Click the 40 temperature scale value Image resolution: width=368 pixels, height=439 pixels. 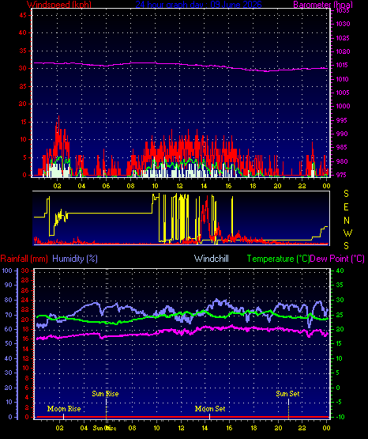[340, 271]
